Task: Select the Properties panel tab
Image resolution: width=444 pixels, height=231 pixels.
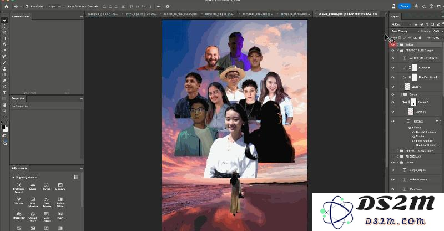Action: click(18, 98)
